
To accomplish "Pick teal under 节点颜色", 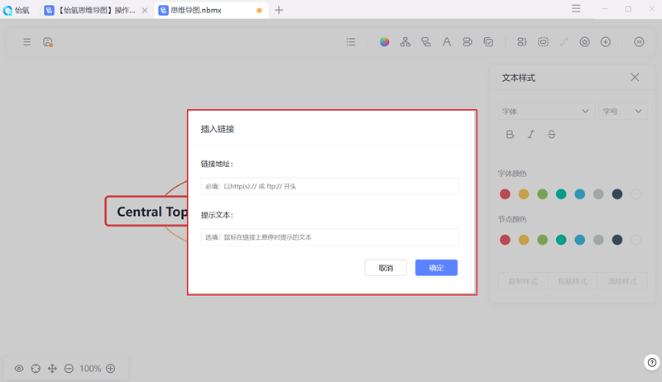I will pos(561,240).
